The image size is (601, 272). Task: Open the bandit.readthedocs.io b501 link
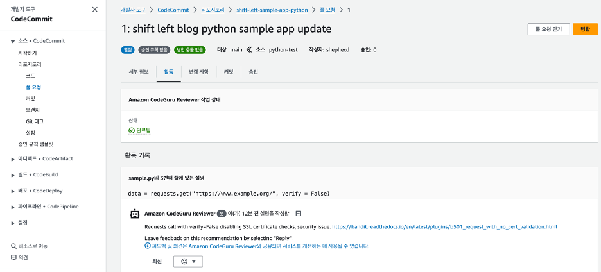[x=444, y=227]
